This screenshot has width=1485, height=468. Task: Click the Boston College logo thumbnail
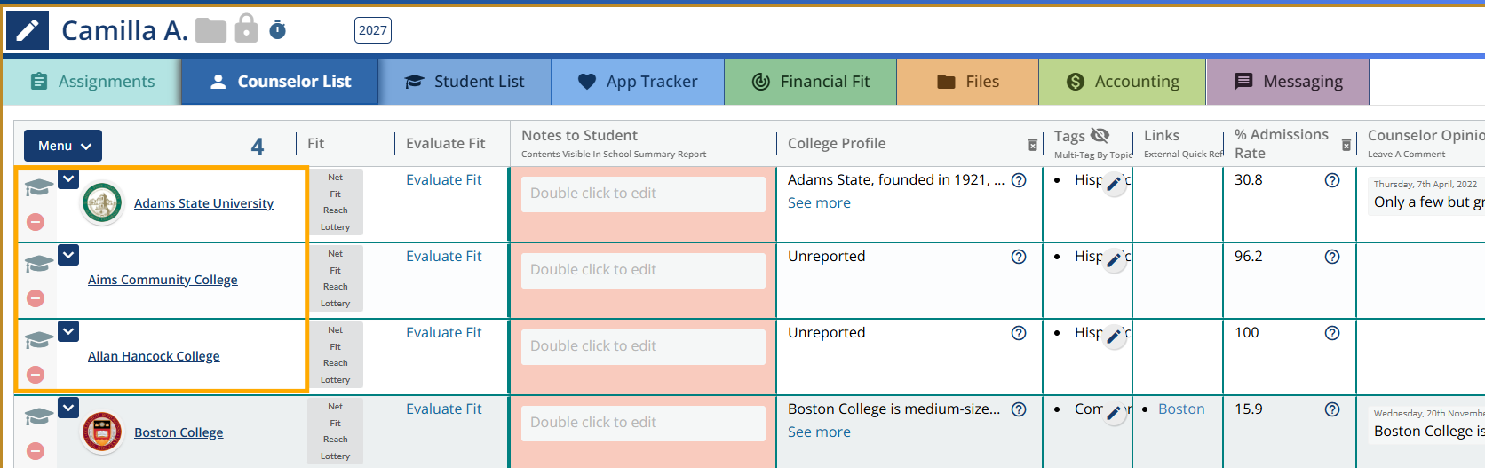pyautogui.click(x=102, y=432)
